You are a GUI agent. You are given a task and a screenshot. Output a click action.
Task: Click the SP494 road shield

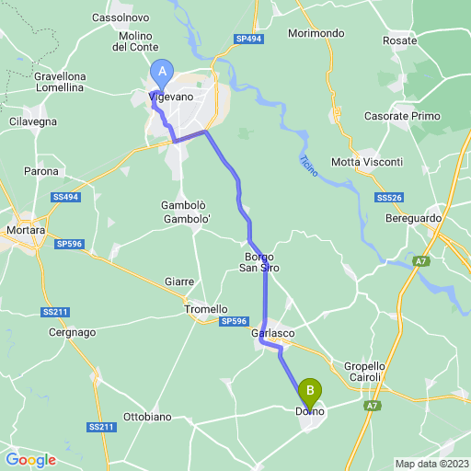pos(248,39)
